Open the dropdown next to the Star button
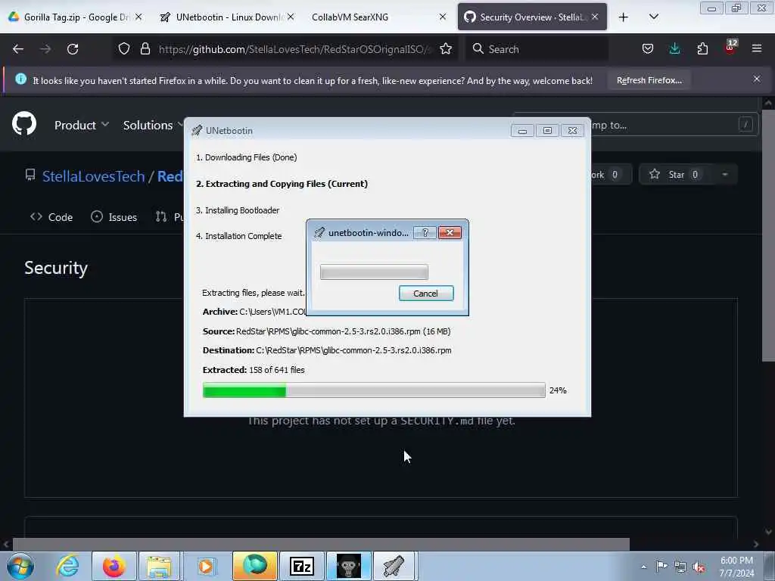This screenshot has width=775, height=581. (x=724, y=175)
